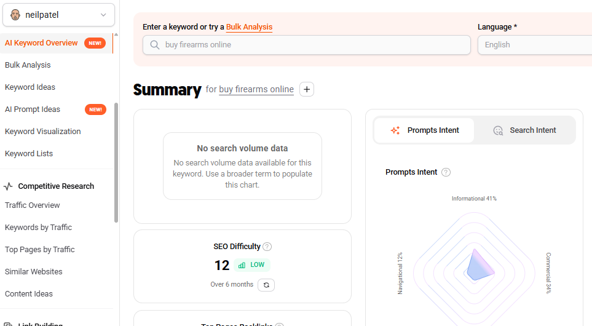Click the plus button beside Summary
This screenshot has height=326, width=592.
pos(307,90)
